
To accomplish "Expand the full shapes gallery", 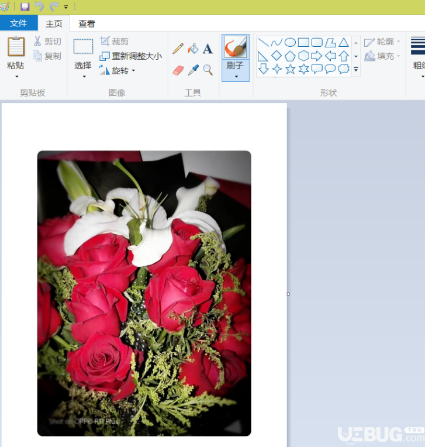I will pos(356,69).
